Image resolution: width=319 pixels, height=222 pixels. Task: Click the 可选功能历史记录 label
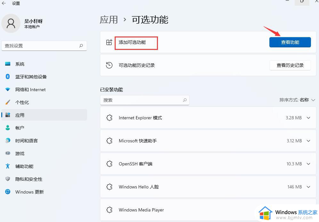[x=137, y=65]
